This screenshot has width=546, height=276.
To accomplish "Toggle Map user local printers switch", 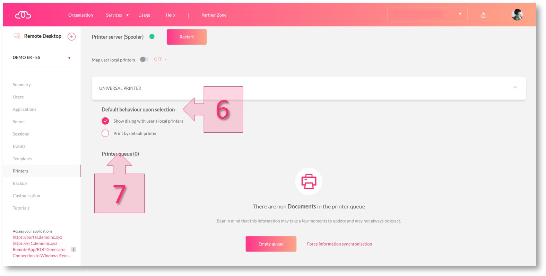I will coord(144,59).
